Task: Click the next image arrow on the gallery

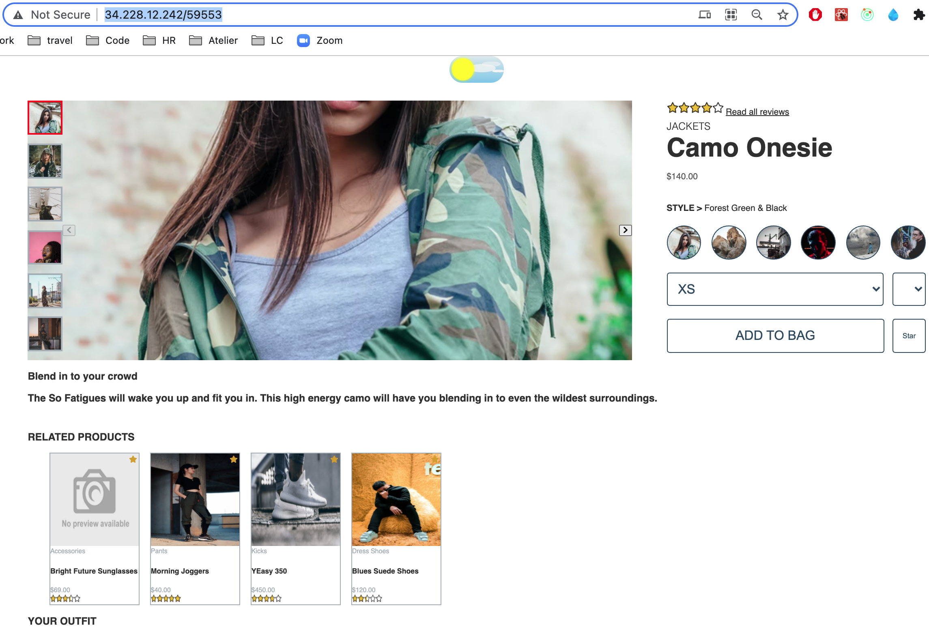Action: [x=625, y=230]
